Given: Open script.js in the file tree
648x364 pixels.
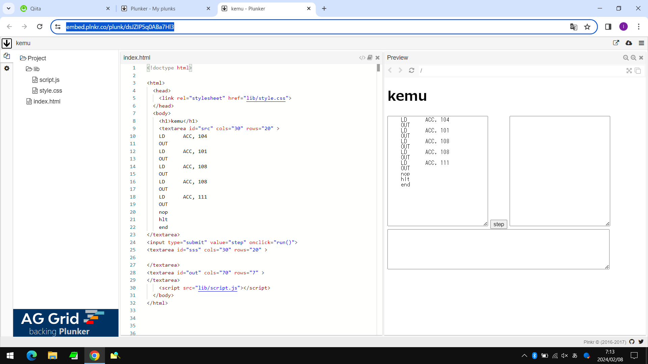Looking at the screenshot, I should 49,80.
